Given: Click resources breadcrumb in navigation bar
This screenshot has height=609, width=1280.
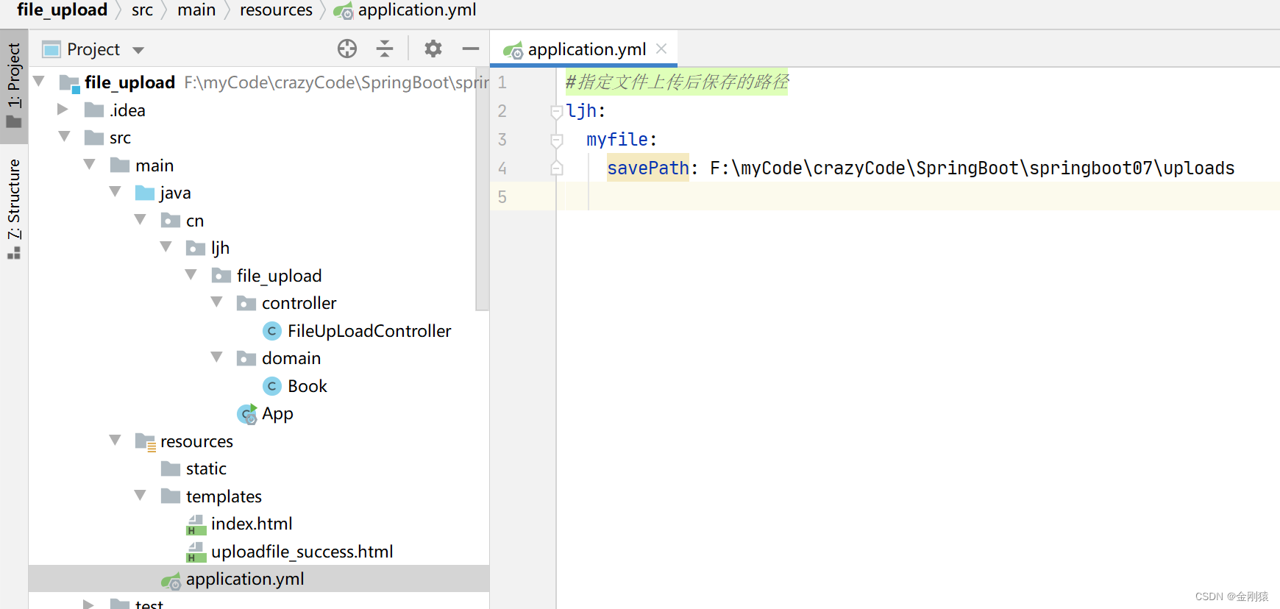Looking at the screenshot, I should point(276,10).
